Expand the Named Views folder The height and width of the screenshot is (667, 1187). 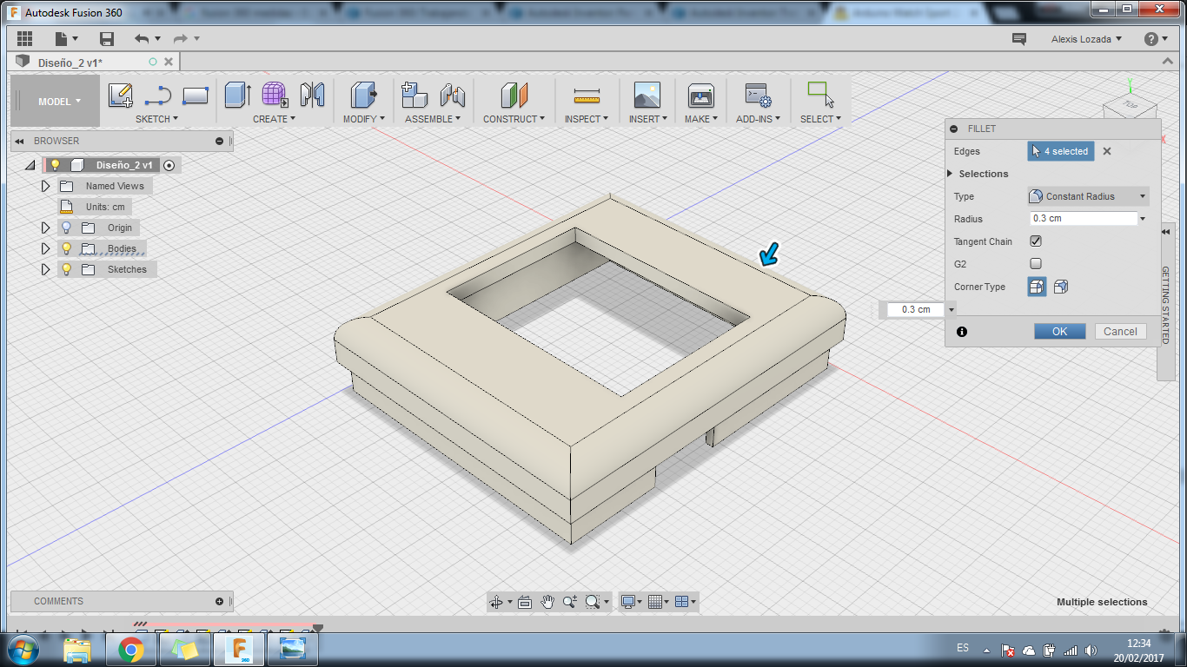46,186
